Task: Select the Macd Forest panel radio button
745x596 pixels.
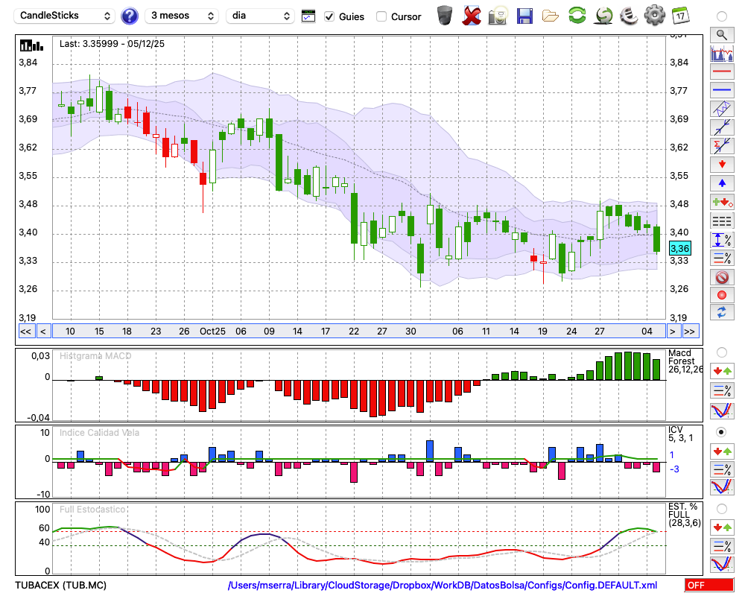Action: click(721, 352)
